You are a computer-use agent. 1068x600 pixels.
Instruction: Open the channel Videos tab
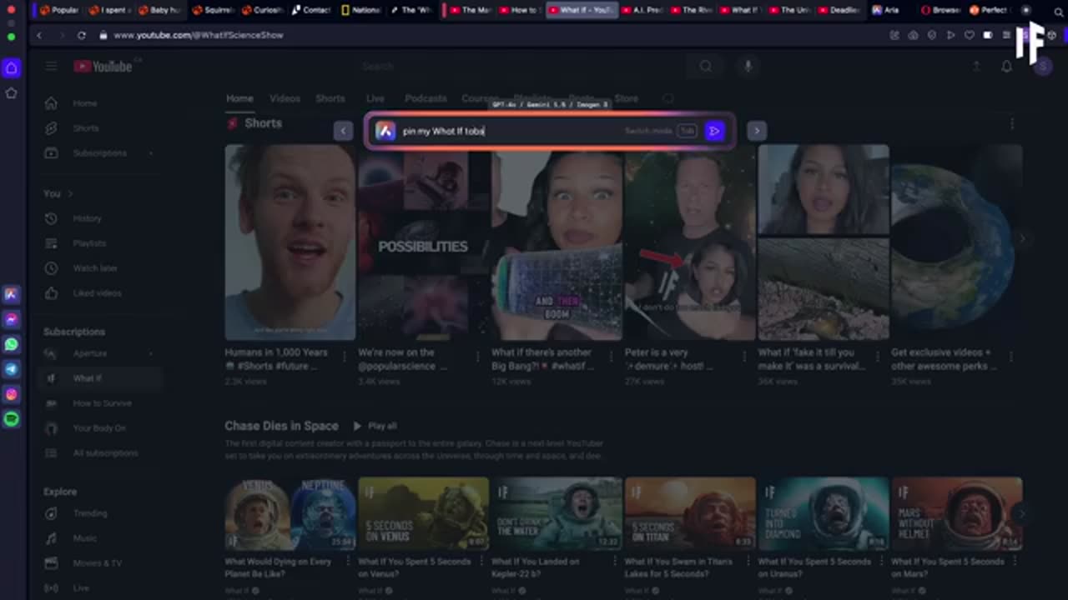click(x=285, y=98)
